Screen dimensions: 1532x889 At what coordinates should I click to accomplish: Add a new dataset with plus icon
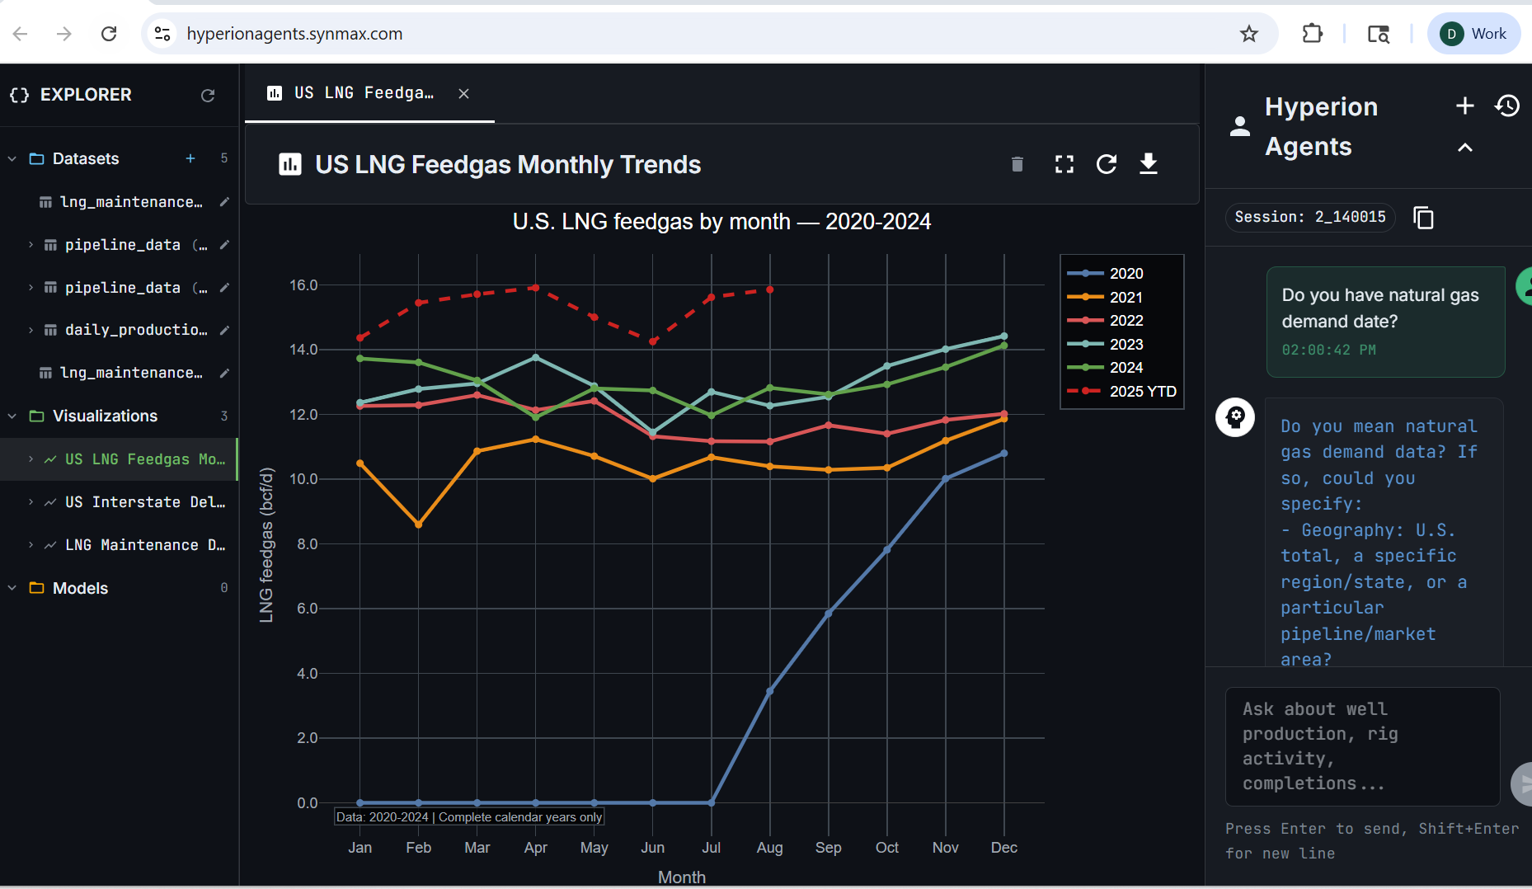[190, 158]
